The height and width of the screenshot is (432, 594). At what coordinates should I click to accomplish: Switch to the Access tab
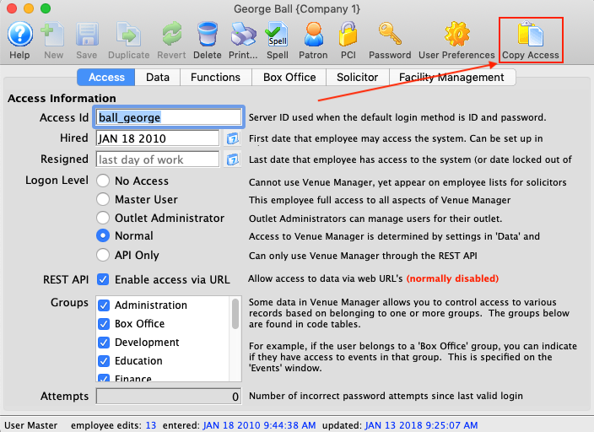106,78
